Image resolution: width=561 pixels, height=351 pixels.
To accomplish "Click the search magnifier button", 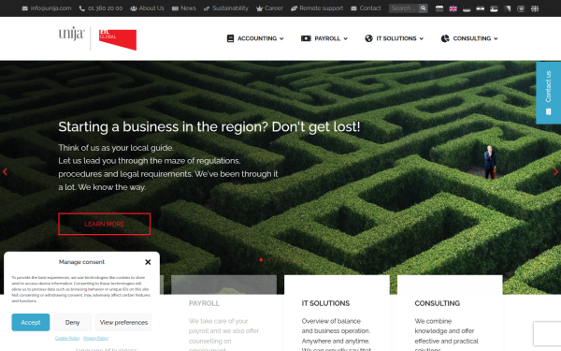I will (x=423, y=7).
